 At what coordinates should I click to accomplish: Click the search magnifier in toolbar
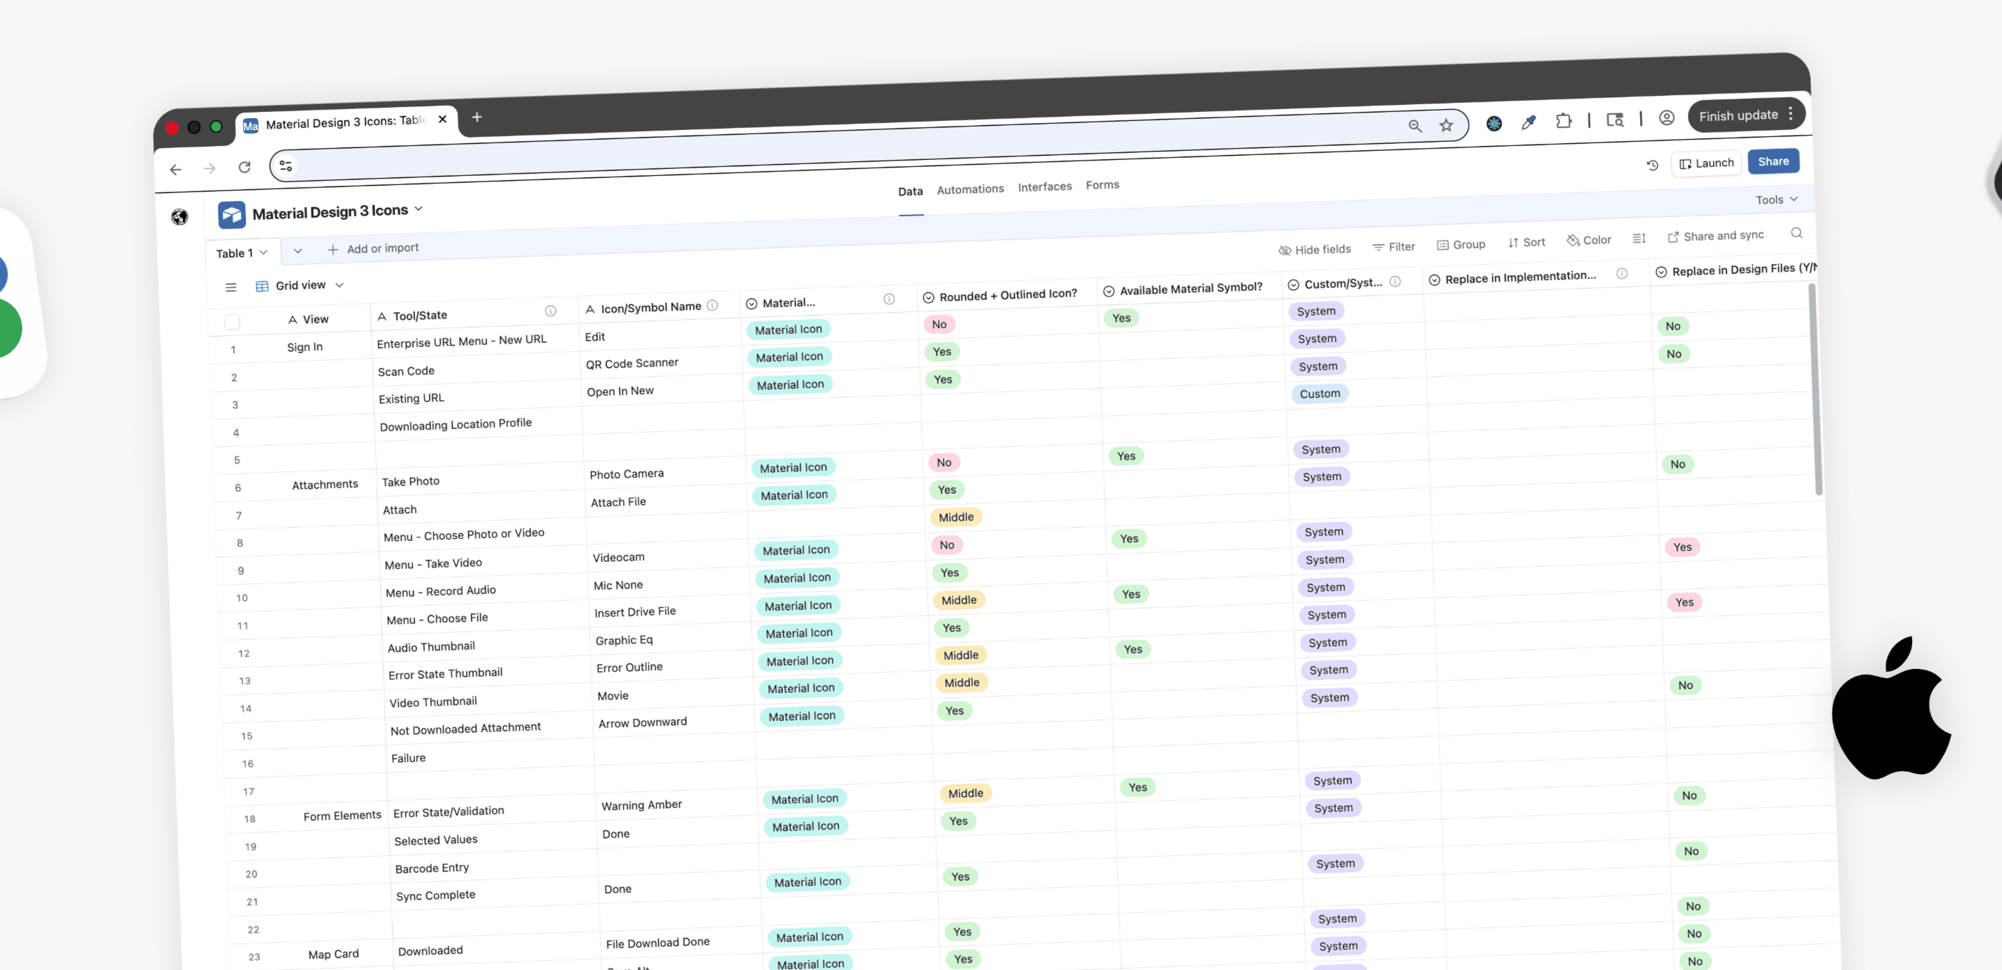coord(1796,233)
